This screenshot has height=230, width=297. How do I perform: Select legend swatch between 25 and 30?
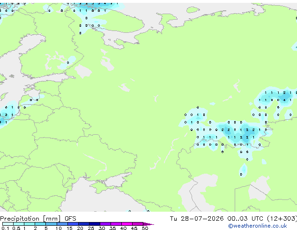(x=95, y=224)
